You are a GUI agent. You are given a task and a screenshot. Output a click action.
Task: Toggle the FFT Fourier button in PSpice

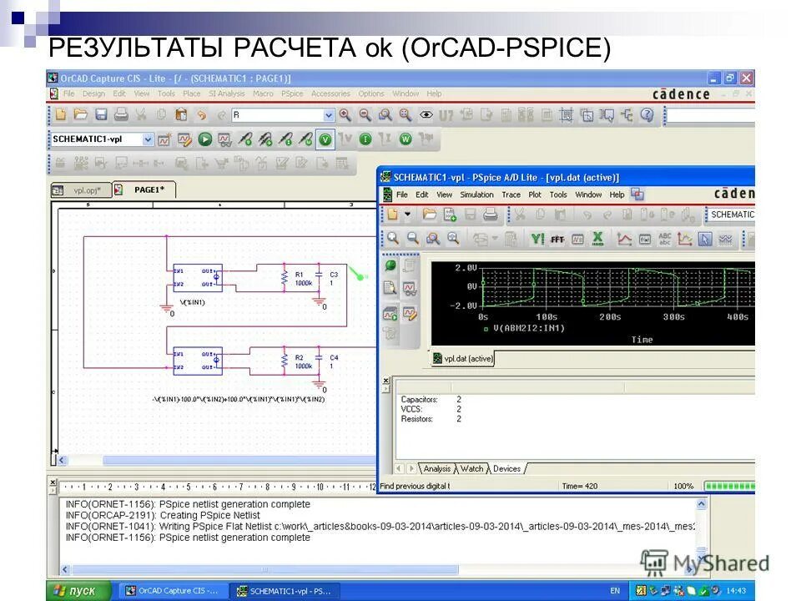click(x=557, y=239)
